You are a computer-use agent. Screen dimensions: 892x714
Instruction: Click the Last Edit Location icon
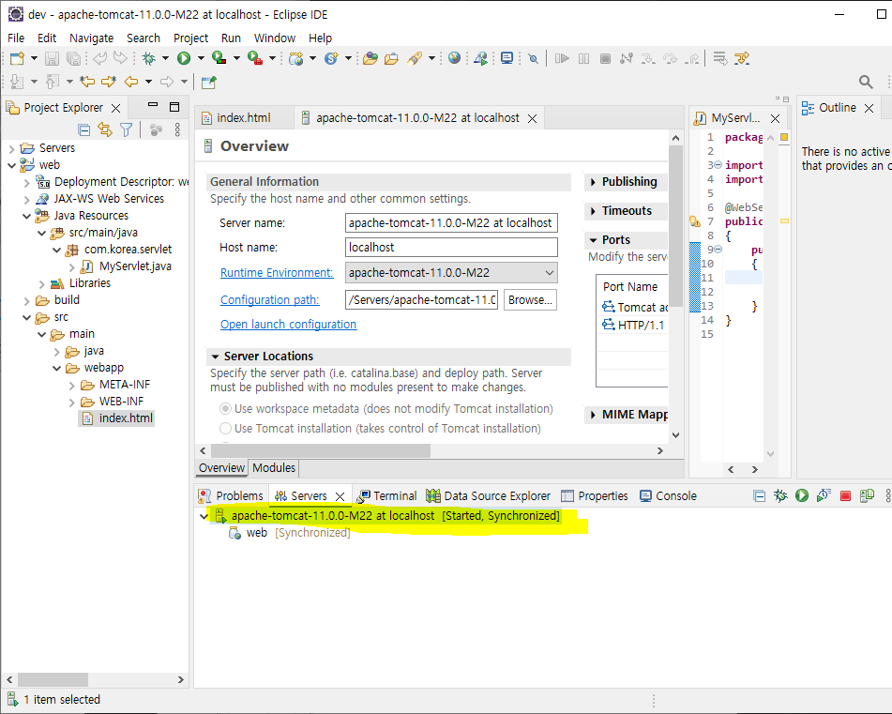click(x=87, y=82)
